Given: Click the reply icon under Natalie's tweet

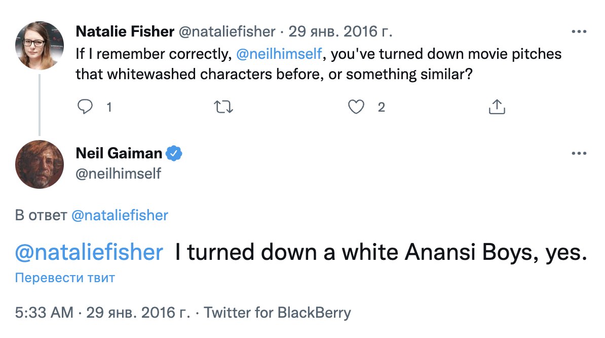Looking at the screenshot, I should click(86, 107).
